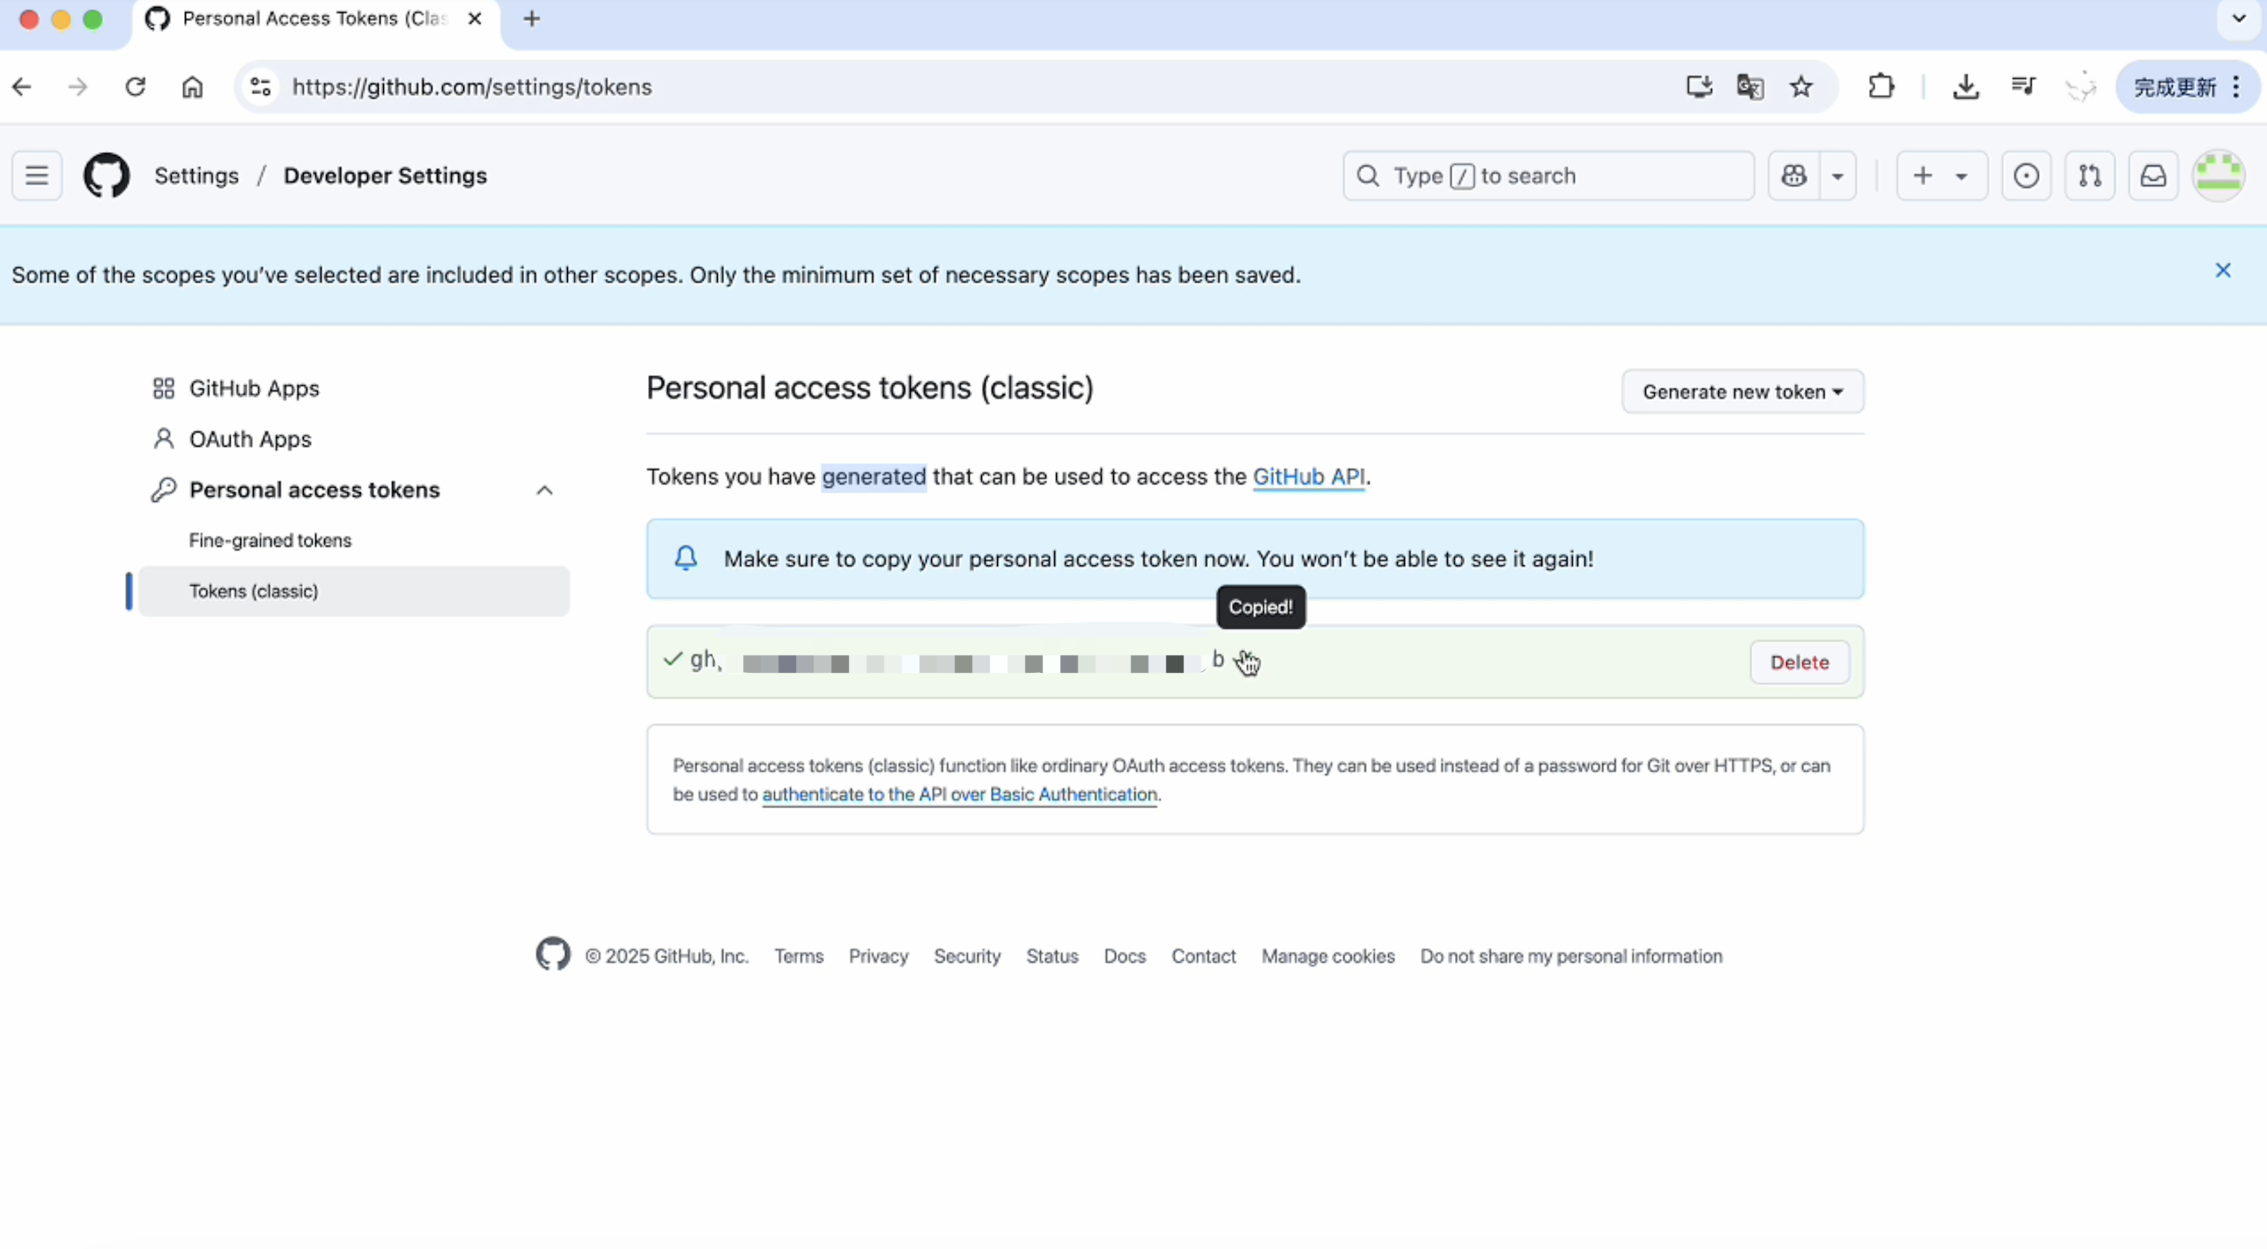
Task: Open the Contact footer link
Action: click(x=1203, y=956)
